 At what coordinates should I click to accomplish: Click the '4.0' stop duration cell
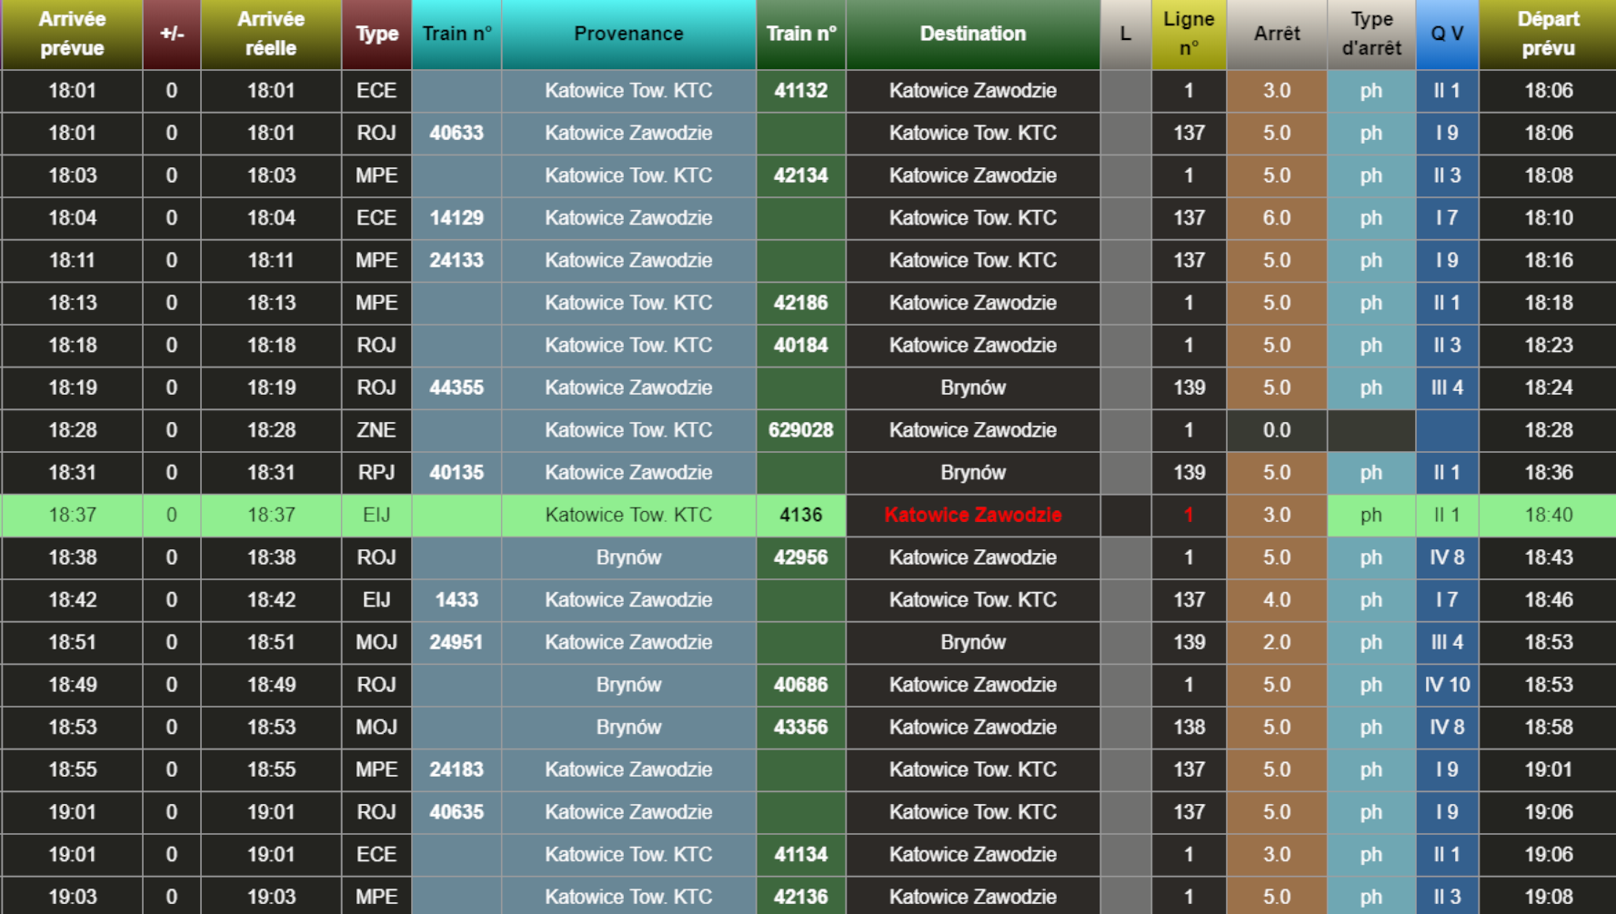point(1277,600)
